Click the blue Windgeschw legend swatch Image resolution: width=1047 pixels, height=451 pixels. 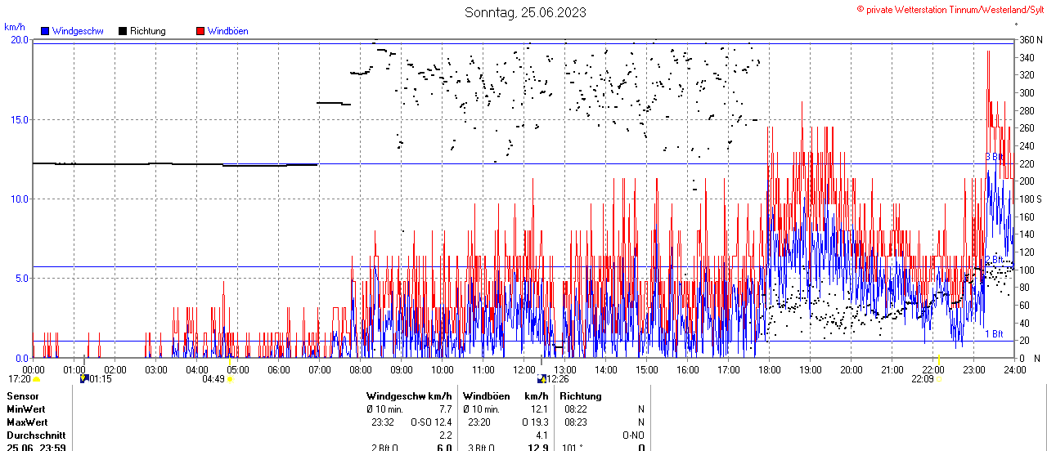[x=45, y=31]
